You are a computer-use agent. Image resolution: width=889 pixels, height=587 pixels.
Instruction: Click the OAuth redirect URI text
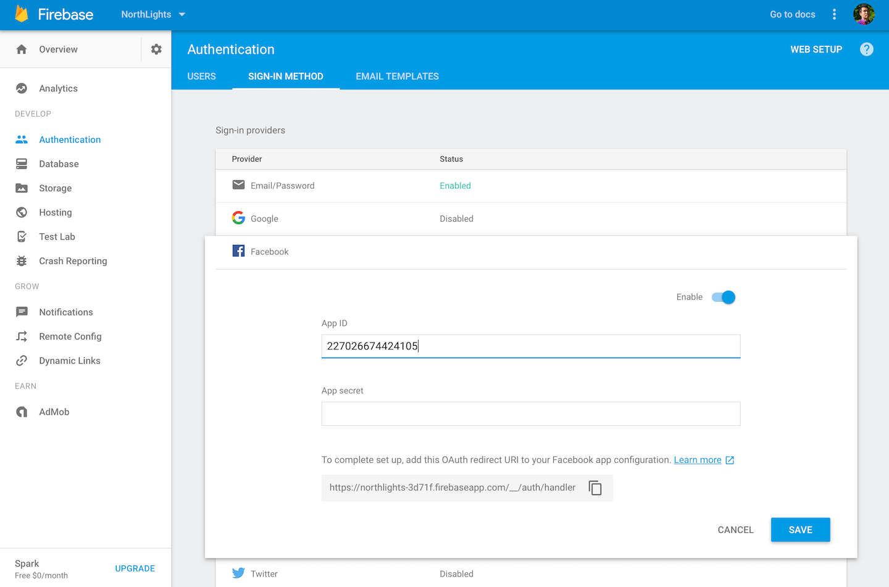point(453,488)
